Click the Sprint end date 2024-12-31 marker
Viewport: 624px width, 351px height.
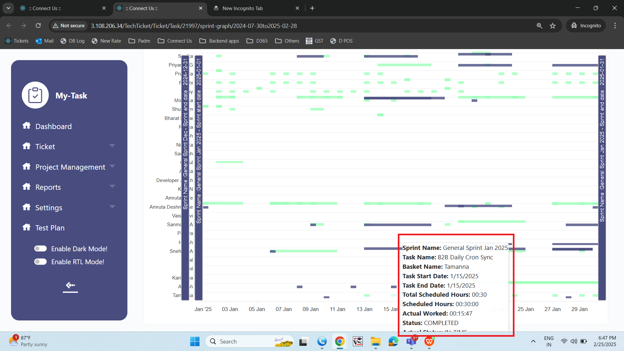(185, 177)
